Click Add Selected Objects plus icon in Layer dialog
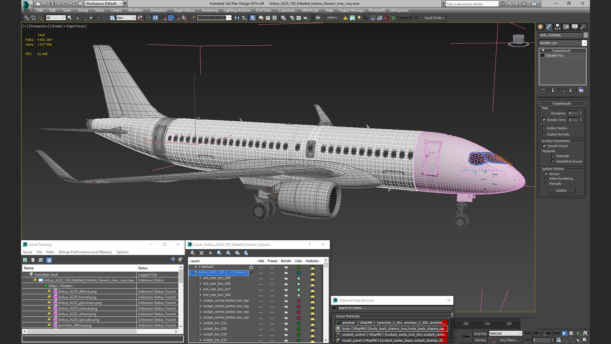Screen dimensions: 611x344 coord(210,253)
